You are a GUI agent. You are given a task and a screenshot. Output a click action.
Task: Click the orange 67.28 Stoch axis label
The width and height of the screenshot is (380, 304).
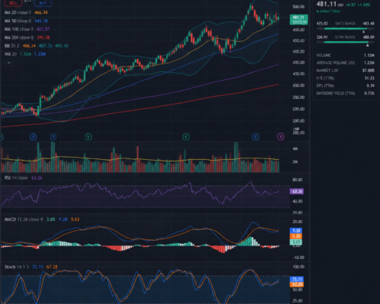tap(297, 284)
